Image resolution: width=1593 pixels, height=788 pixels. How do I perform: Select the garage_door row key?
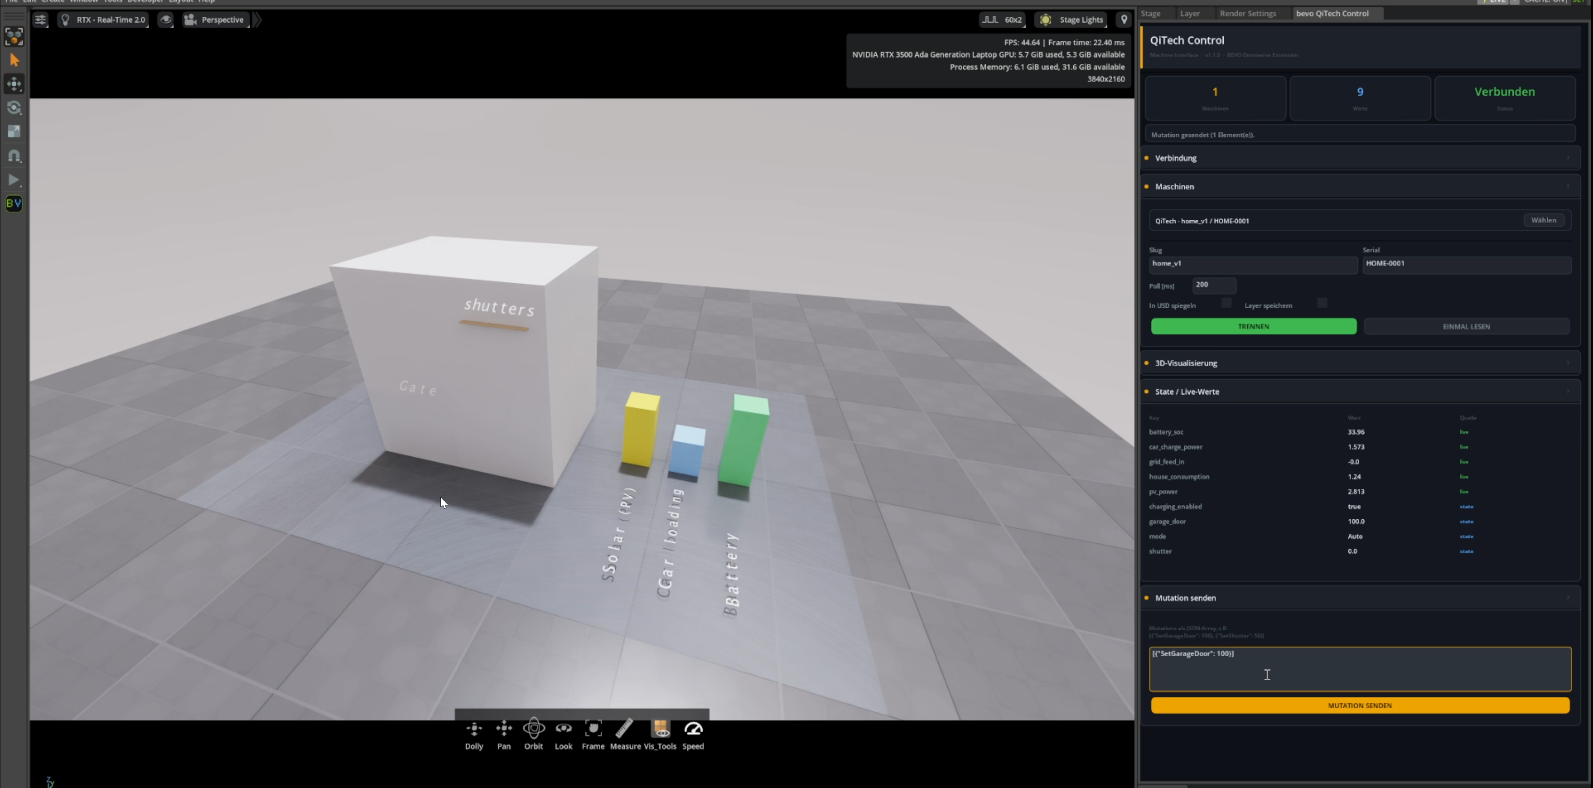pyautogui.click(x=1167, y=521)
